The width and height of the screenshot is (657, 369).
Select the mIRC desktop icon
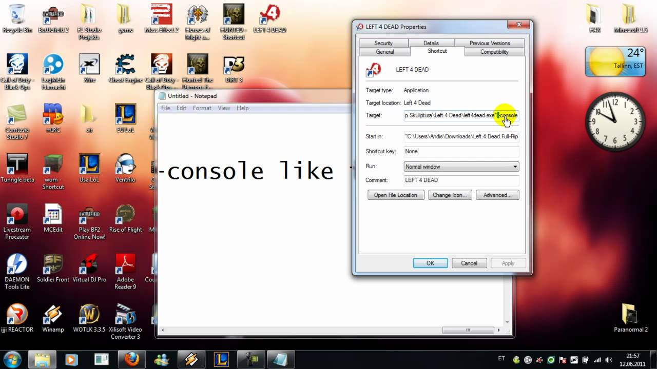click(x=53, y=119)
